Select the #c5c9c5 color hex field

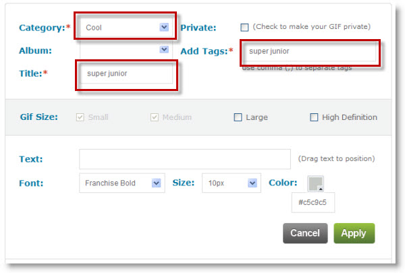[x=313, y=203]
